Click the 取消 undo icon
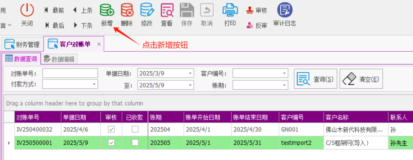The height and width of the screenshot is (160, 413). (x=207, y=10)
